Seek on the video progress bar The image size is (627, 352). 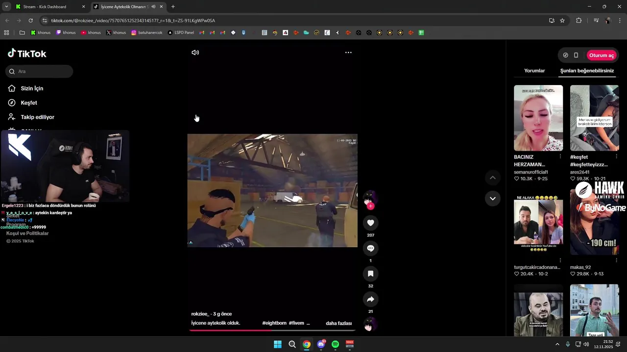click(x=272, y=330)
